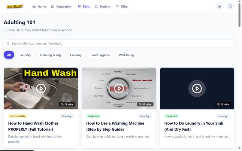The height and width of the screenshot is (151, 242).
Task: Filter skills by Cooking
Action: (x=76, y=55)
